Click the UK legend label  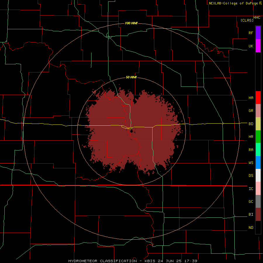251,46
